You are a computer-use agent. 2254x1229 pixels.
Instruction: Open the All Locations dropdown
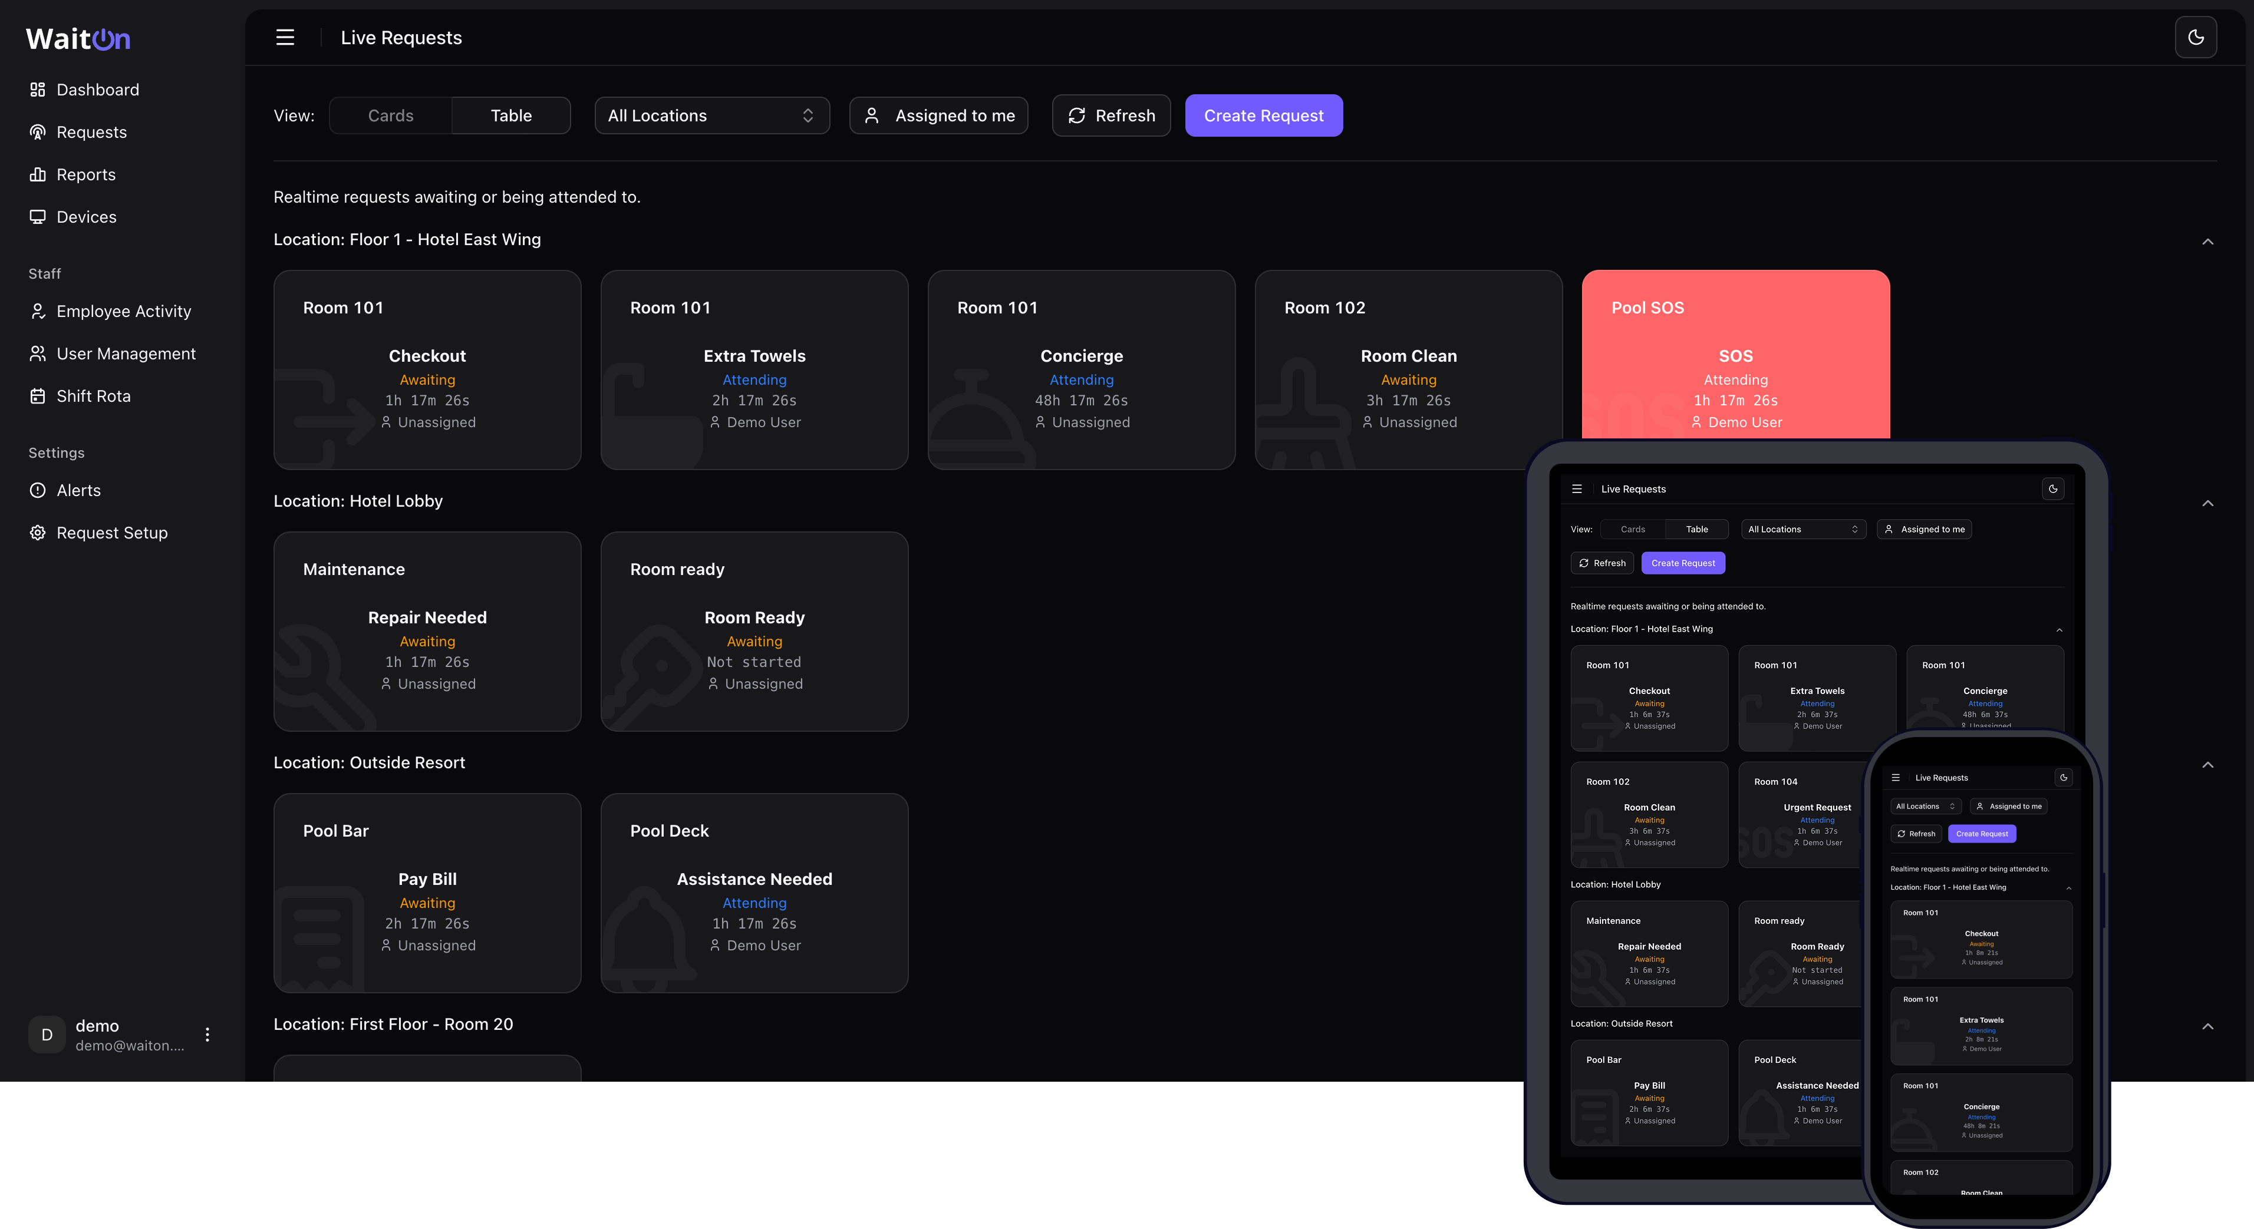tap(711, 115)
